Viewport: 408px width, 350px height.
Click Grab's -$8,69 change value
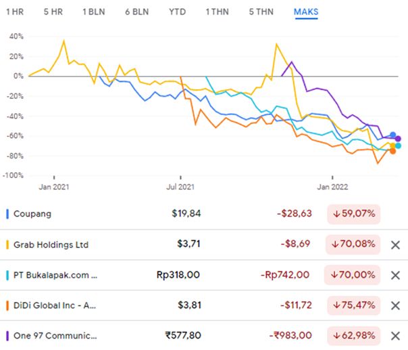pyautogui.click(x=295, y=244)
